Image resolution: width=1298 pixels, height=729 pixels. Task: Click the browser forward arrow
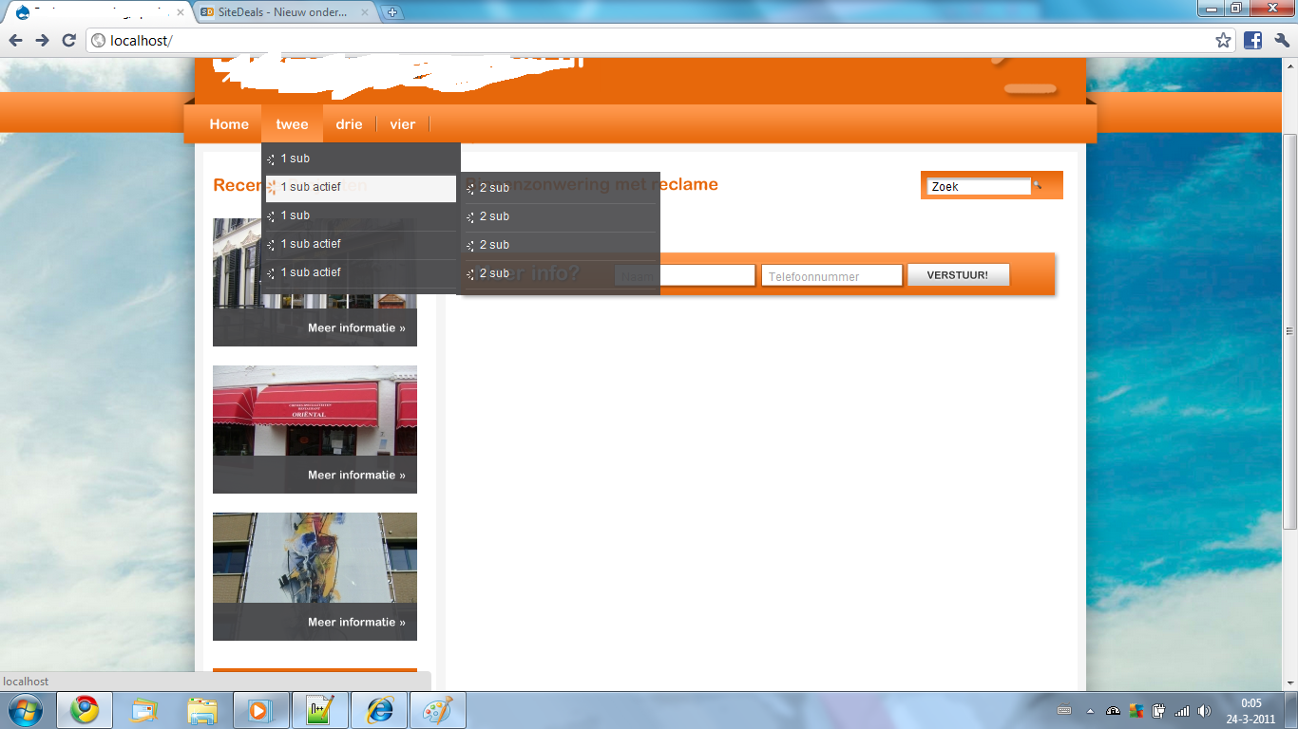(42, 40)
